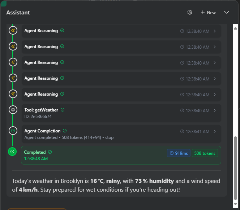The height and width of the screenshot is (210, 240).
Task: Click the 508 tokens badge
Action: [x=205, y=153]
